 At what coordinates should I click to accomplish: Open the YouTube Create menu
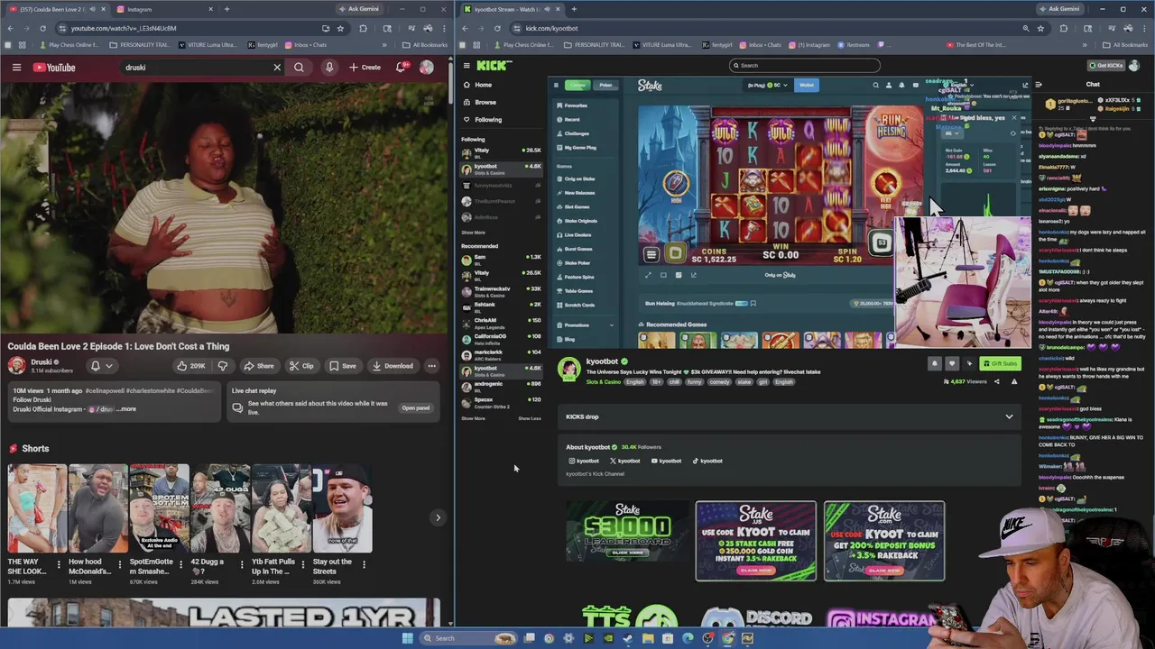(365, 68)
